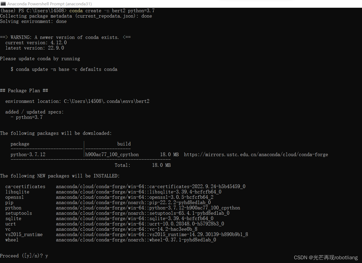Click the Anaconda Powershell Prompt window title
Image resolution: width=362 pixels, height=263 pixels.
tap(49, 4)
